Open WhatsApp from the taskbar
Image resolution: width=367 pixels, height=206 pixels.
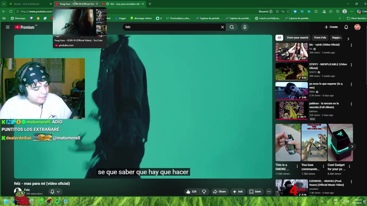click(40, 201)
